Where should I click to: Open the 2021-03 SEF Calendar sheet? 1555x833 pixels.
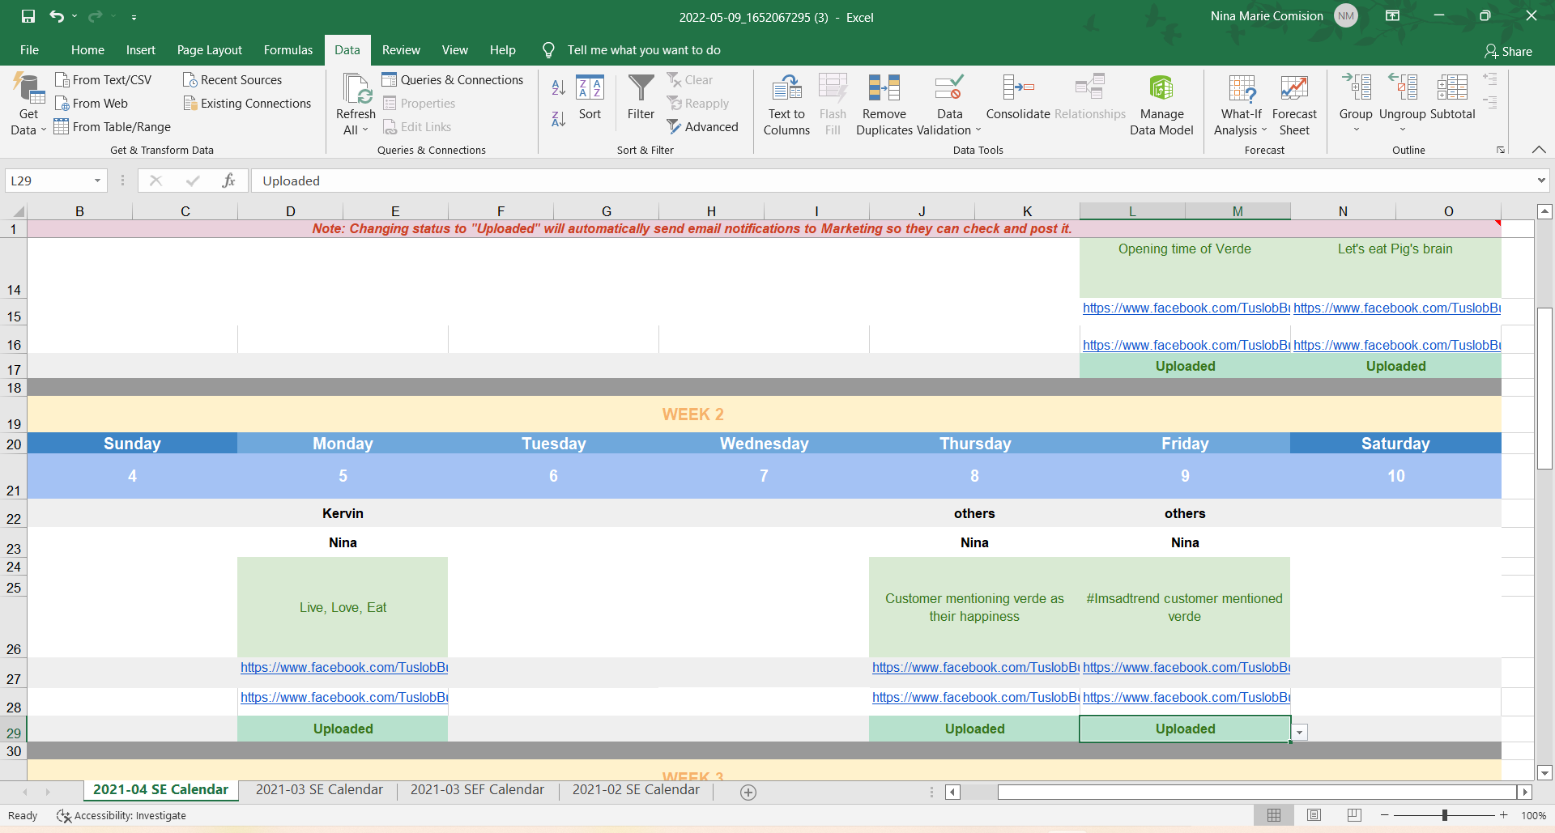coord(477,790)
